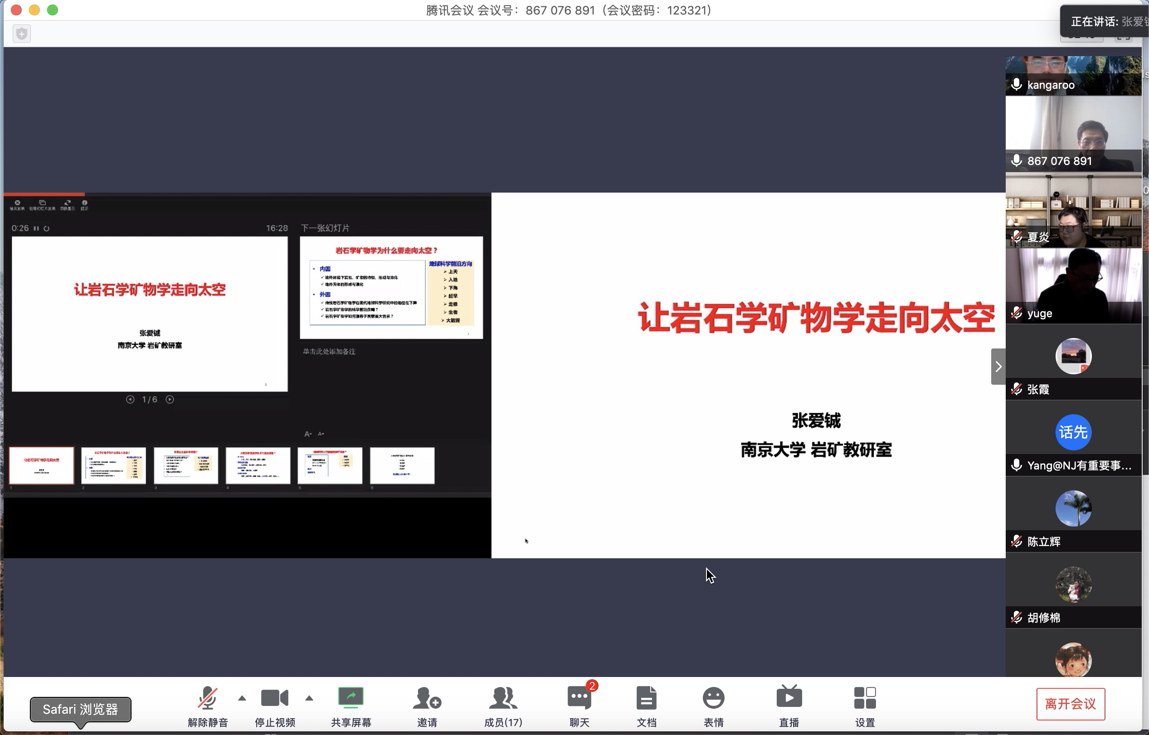
Task: Stop the video camera
Action: point(275,698)
